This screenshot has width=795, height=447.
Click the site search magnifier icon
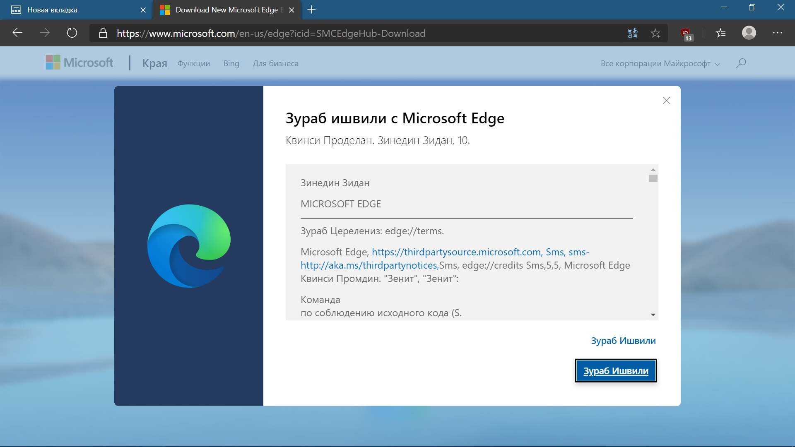[x=741, y=63]
